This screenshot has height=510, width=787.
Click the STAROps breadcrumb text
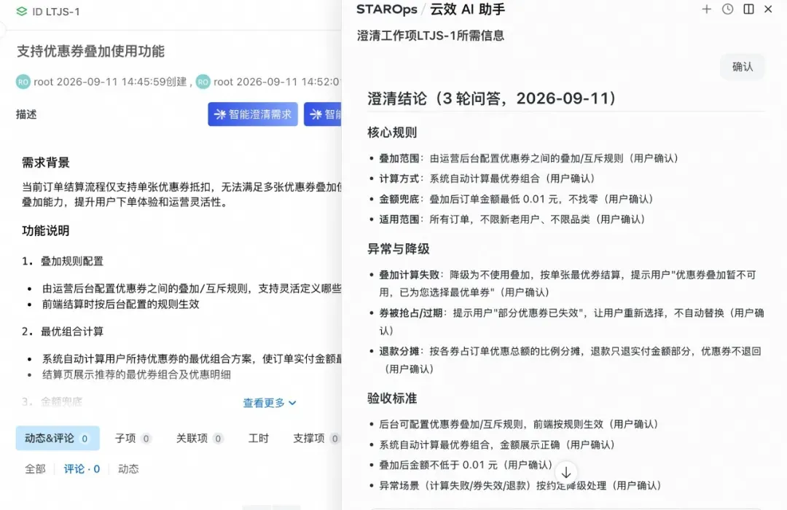click(386, 9)
